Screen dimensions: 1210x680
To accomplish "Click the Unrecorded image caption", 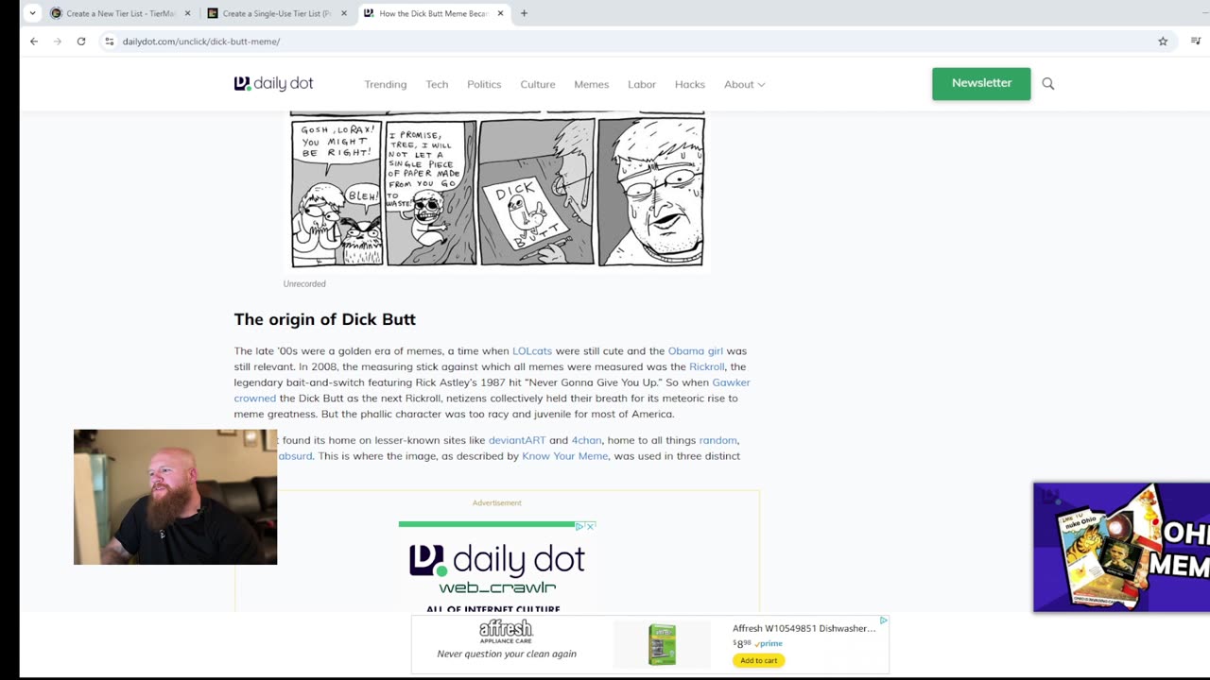I will (304, 283).
